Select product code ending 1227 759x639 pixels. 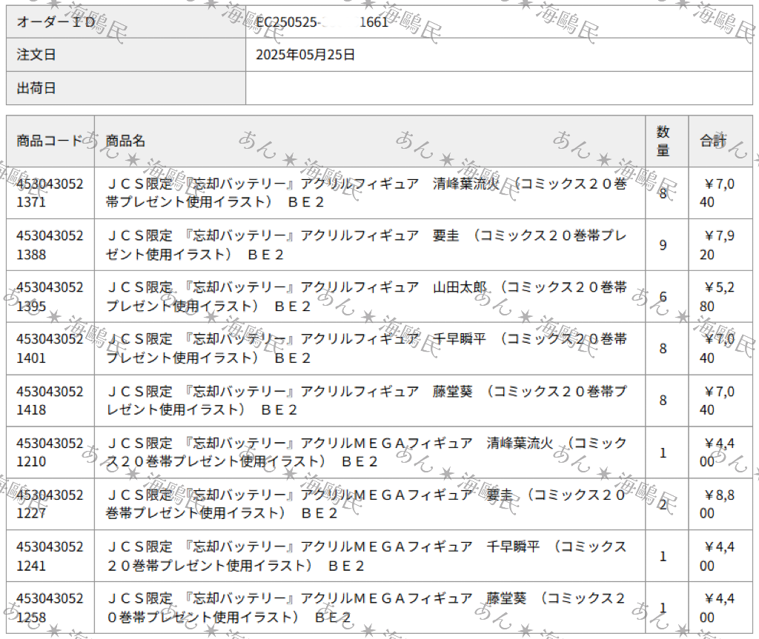coord(50,504)
